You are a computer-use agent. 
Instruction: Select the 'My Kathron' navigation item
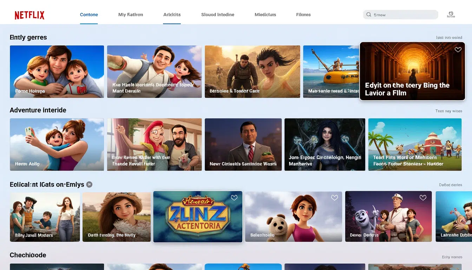[x=130, y=14]
